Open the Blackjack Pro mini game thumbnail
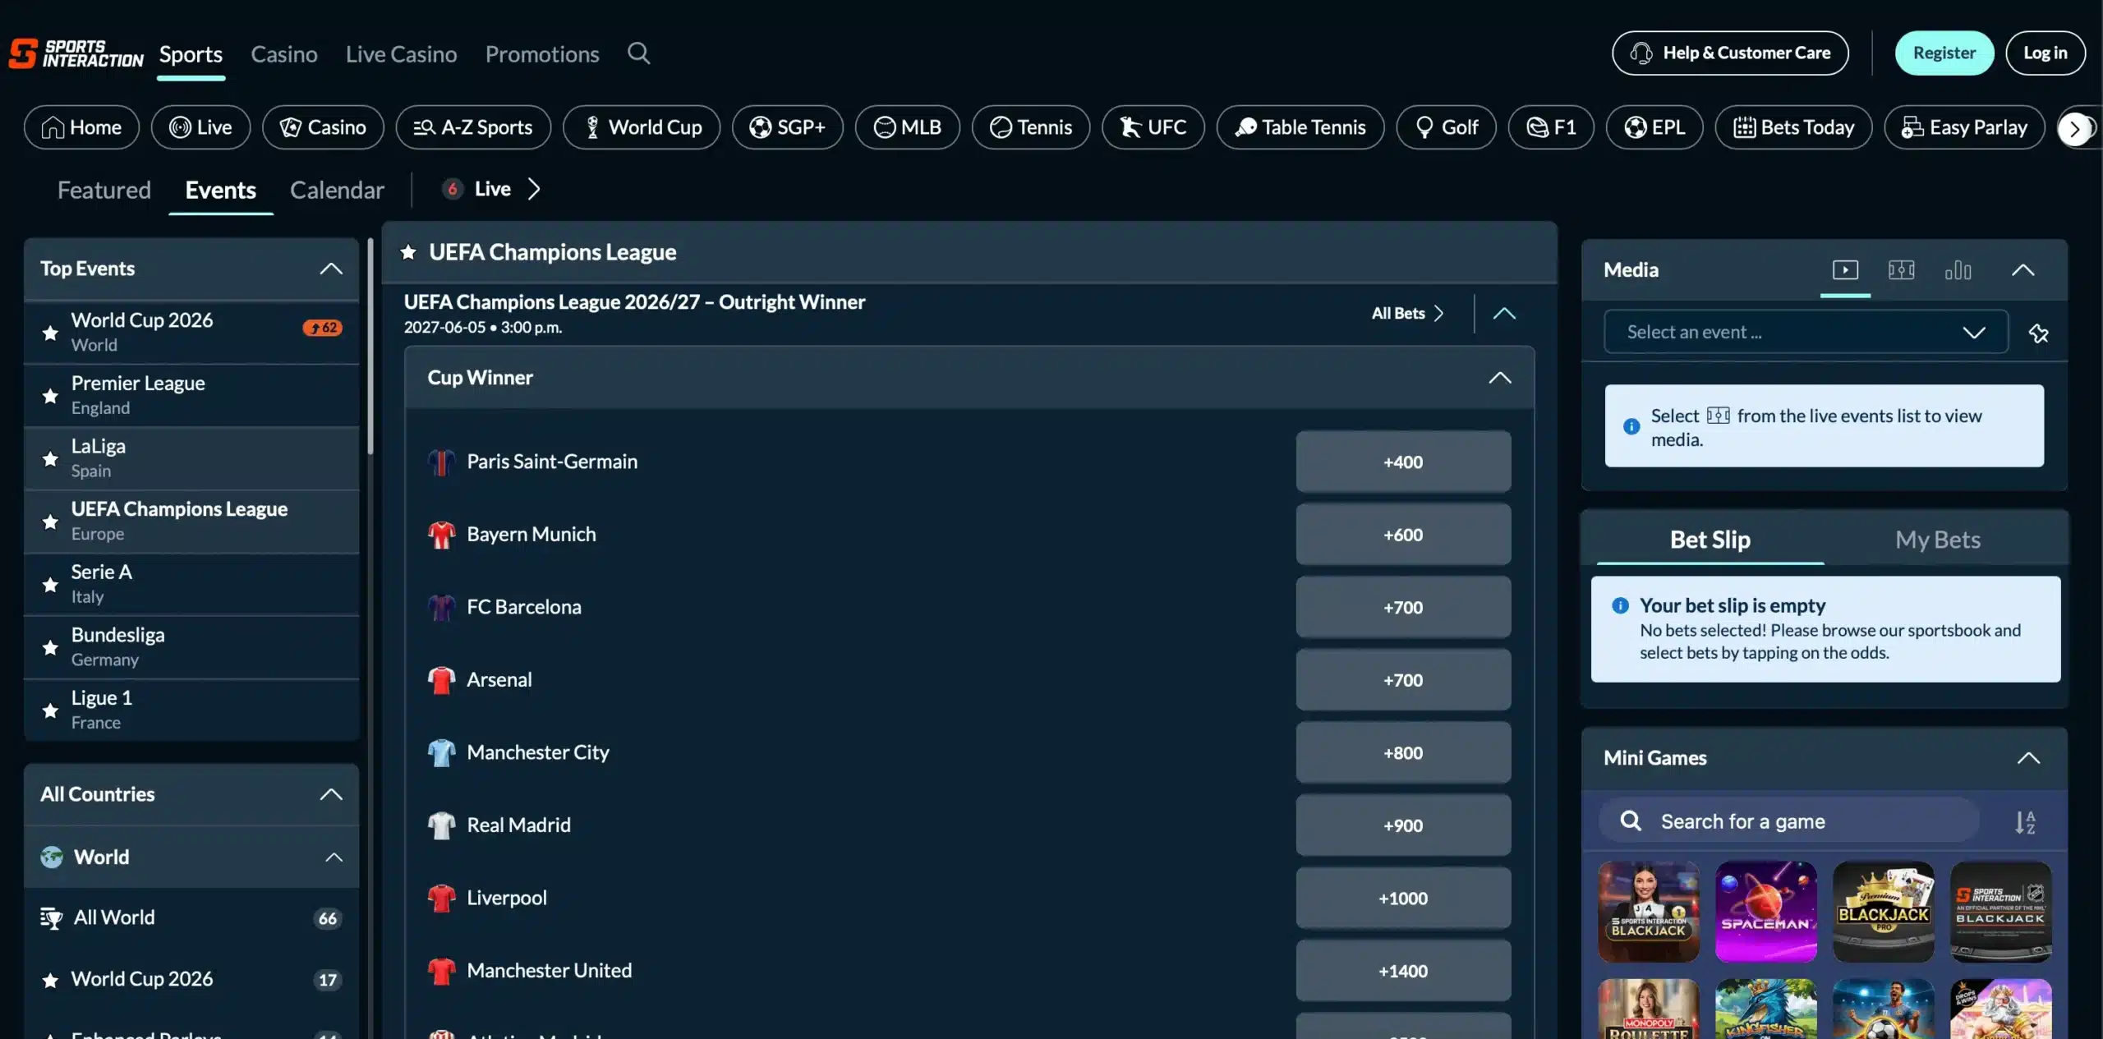This screenshot has height=1039, width=2103. click(x=1883, y=912)
